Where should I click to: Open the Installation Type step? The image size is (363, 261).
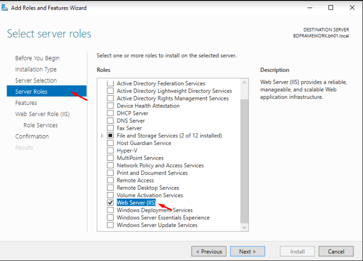pos(35,69)
